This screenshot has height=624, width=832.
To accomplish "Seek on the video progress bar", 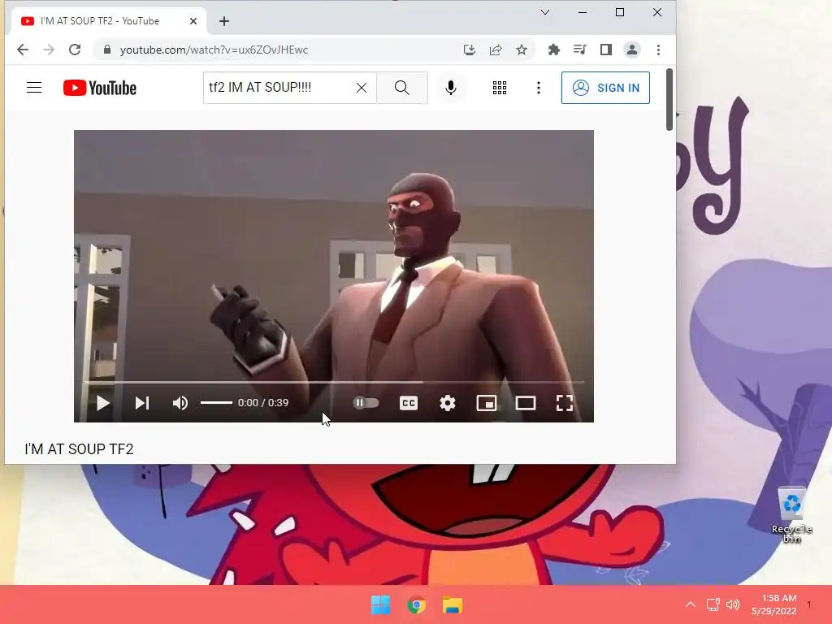I will coord(333,382).
